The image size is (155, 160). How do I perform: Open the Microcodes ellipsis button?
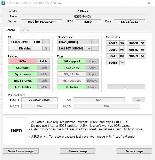[x=126, y=87]
